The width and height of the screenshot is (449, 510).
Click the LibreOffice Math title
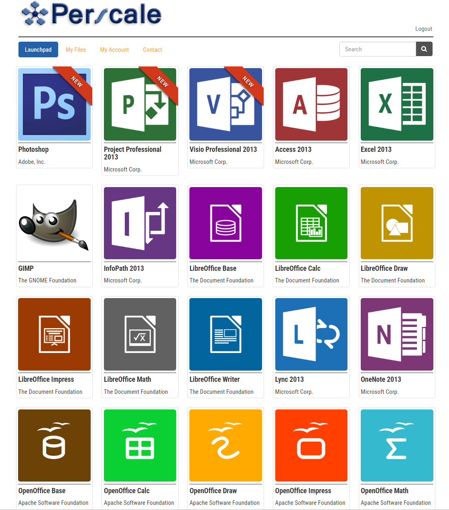pyautogui.click(x=128, y=379)
